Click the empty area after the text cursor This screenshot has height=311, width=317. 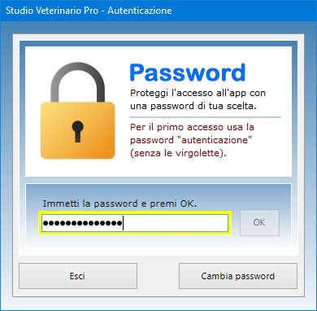[176, 223]
